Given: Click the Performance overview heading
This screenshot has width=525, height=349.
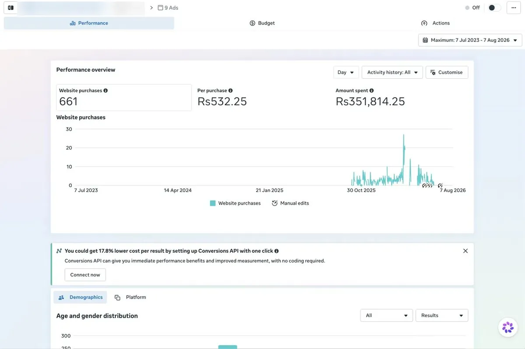Looking at the screenshot, I should click(x=86, y=70).
